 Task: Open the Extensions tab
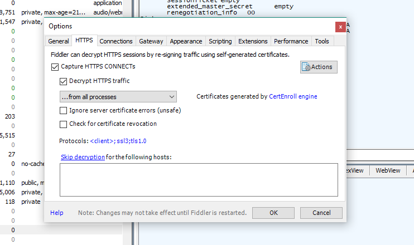coord(253,41)
